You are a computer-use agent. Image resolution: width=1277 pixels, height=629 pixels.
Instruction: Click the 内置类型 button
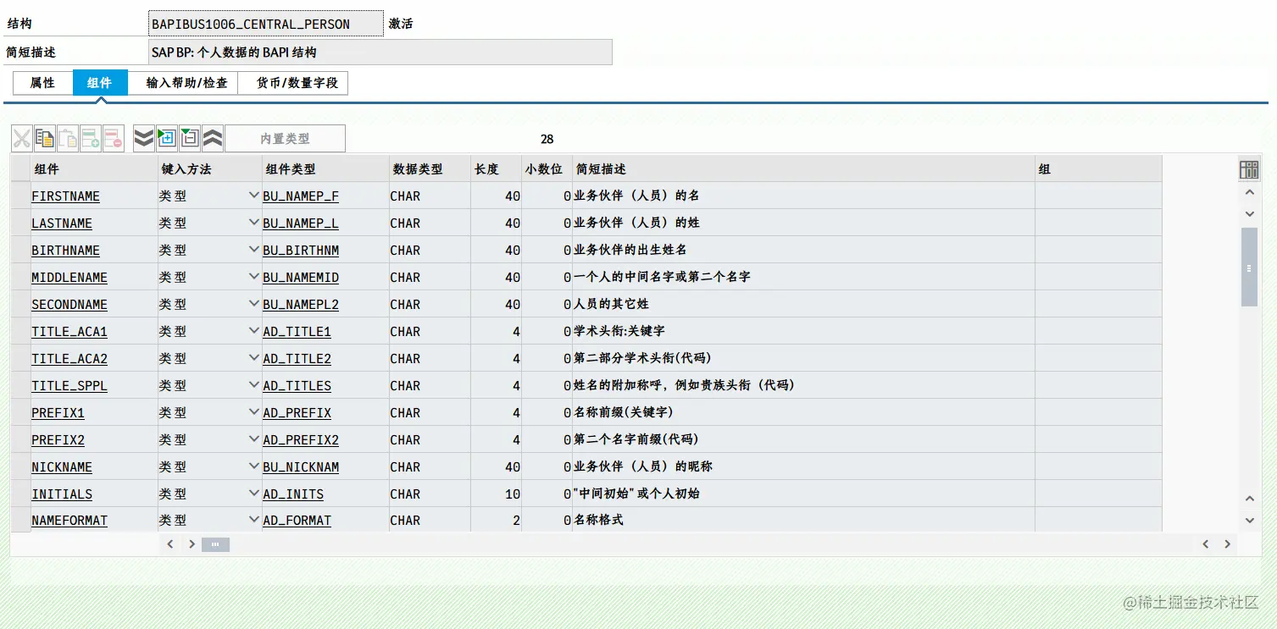[x=285, y=138]
